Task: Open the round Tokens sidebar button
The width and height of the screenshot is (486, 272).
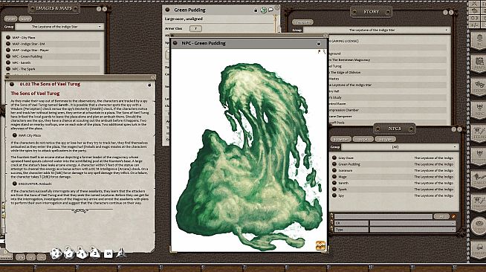Action: [x=479, y=225]
